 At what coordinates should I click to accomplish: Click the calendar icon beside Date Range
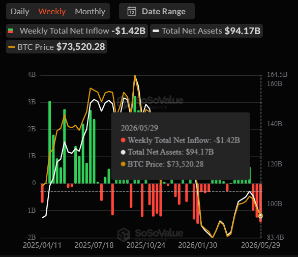point(132,11)
